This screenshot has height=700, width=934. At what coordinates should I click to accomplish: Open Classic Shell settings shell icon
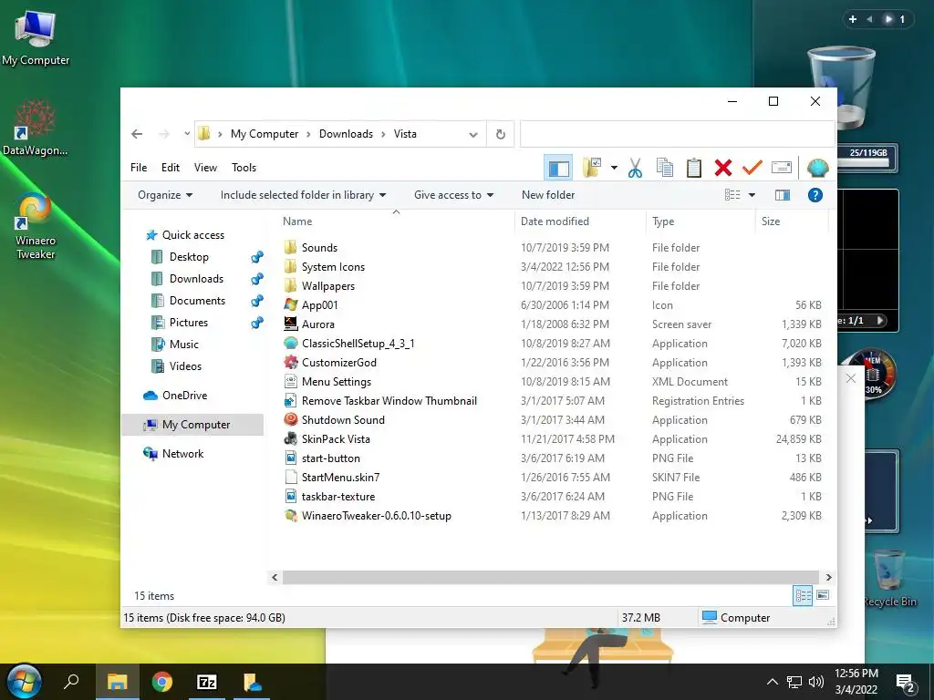[817, 168]
